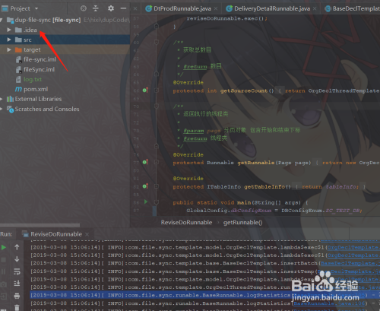Rerun with green play button
This screenshot has width=380, height=311.
4,247
